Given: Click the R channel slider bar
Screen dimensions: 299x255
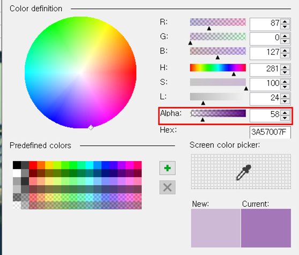Looking at the screenshot, I should point(218,22).
